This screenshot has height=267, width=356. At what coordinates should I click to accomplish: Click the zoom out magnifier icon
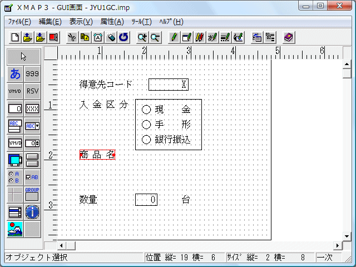pyautogui.click(x=155, y=37)
